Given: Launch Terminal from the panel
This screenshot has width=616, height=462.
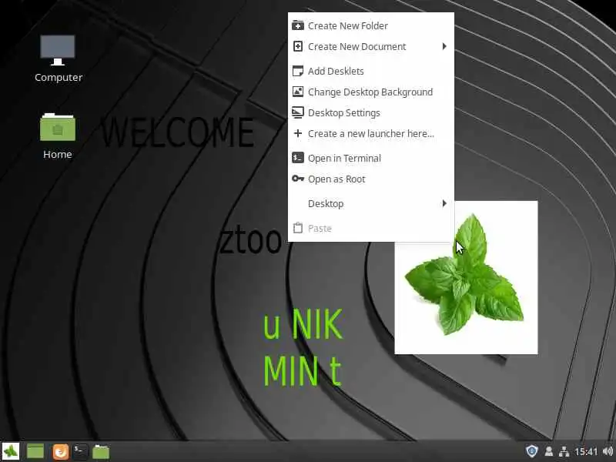Looking at the screenshot, I should (81, 451).
